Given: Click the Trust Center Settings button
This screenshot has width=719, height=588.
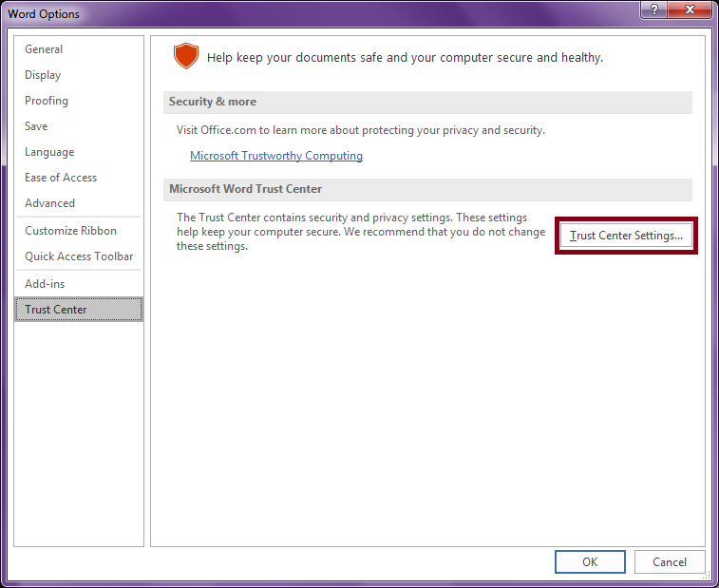Looking at the screenshot, I should [626, 236].
